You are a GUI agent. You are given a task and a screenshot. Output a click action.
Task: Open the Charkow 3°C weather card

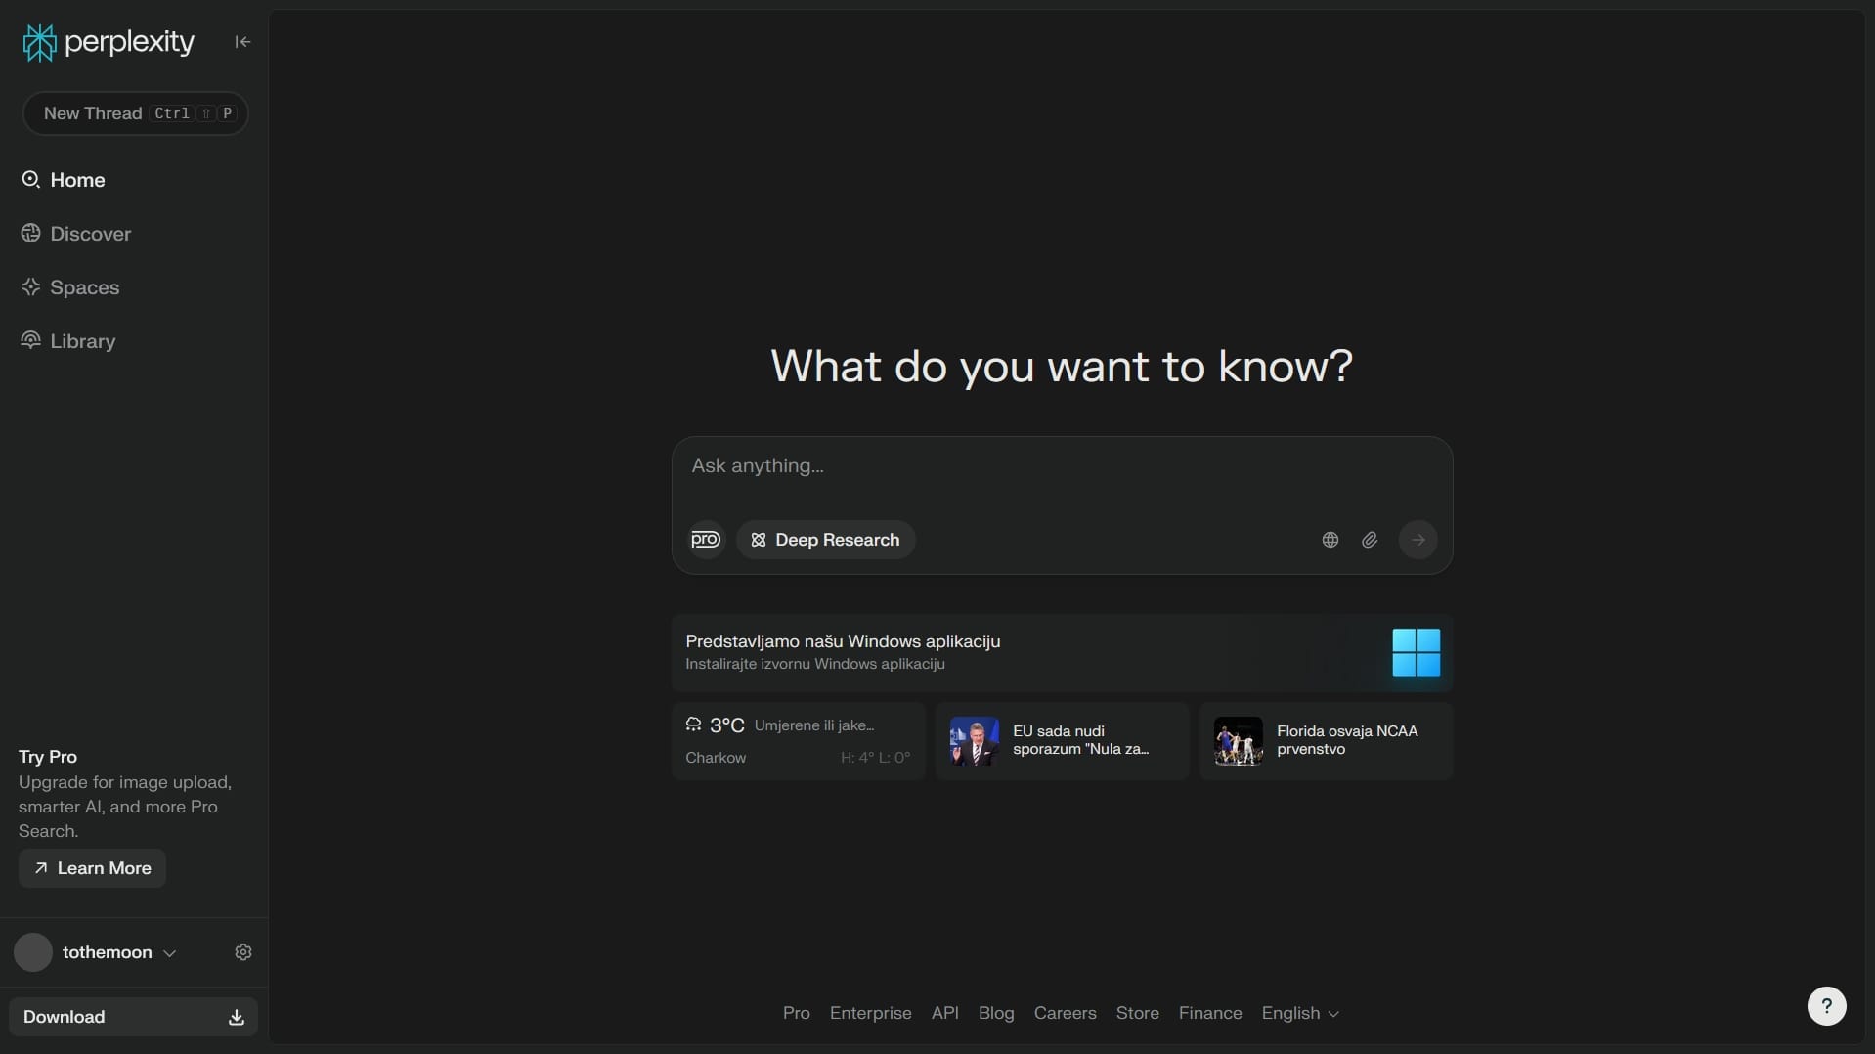[798, 741]
